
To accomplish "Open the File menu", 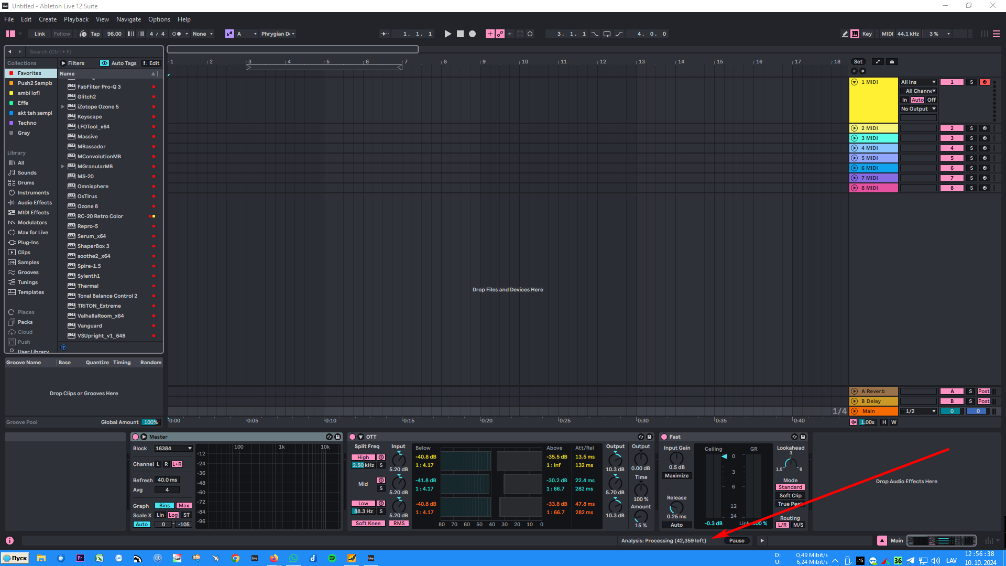I will (x=9, y=19).
